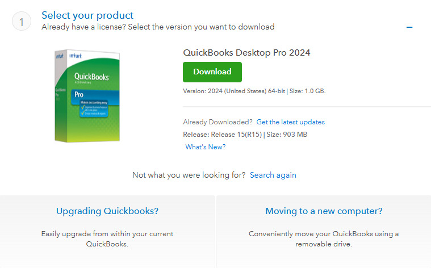Click the Select your product heading
431x268 pixels.
(87, 15)
